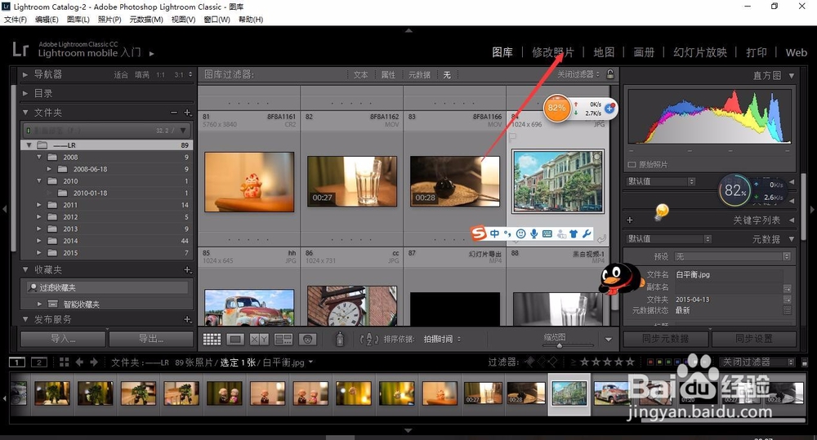
Task: Go back with the filmstrip left arrow
Action: click(78, 362)
